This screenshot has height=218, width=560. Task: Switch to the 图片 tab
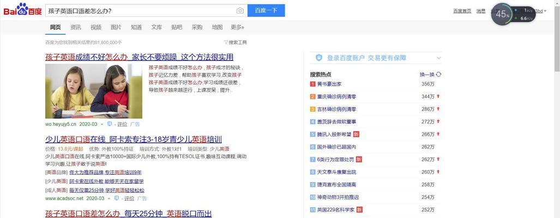[x=116, y=27]
